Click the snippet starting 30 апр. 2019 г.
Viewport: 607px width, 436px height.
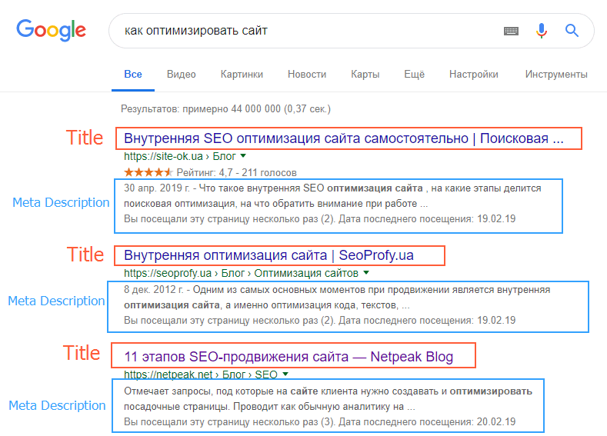332,196
